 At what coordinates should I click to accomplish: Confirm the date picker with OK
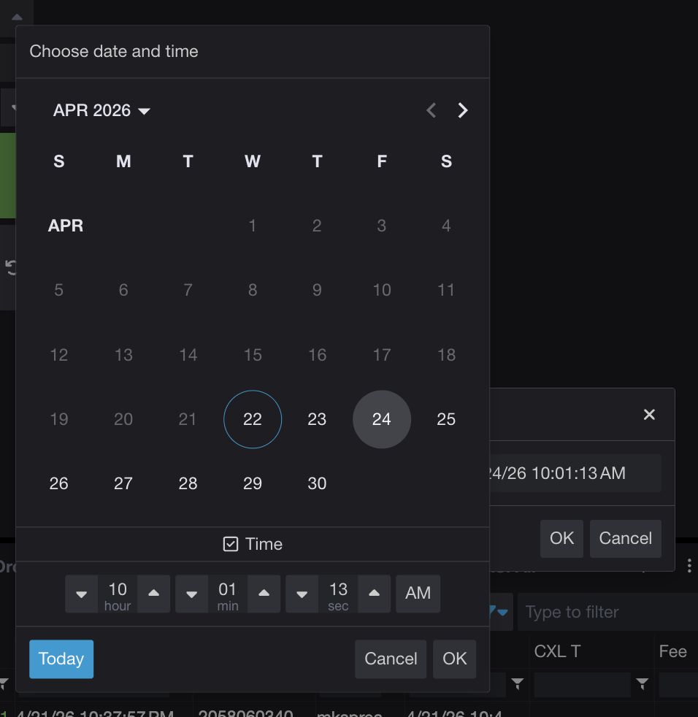coord(454,659)
